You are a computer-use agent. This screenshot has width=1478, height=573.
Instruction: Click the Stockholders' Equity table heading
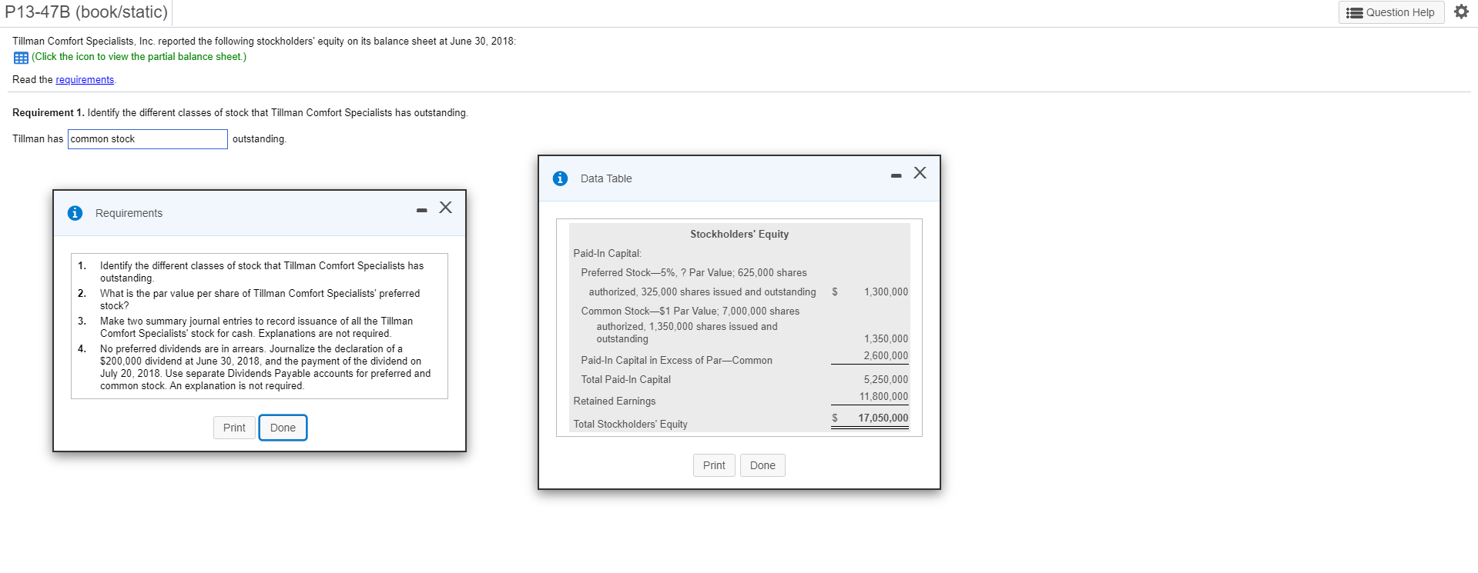tap(739, 235)
